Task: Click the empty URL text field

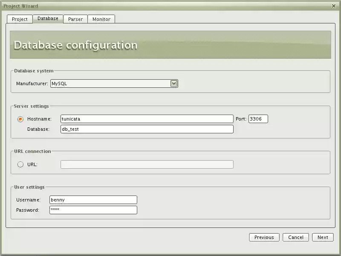Action: 147,164
